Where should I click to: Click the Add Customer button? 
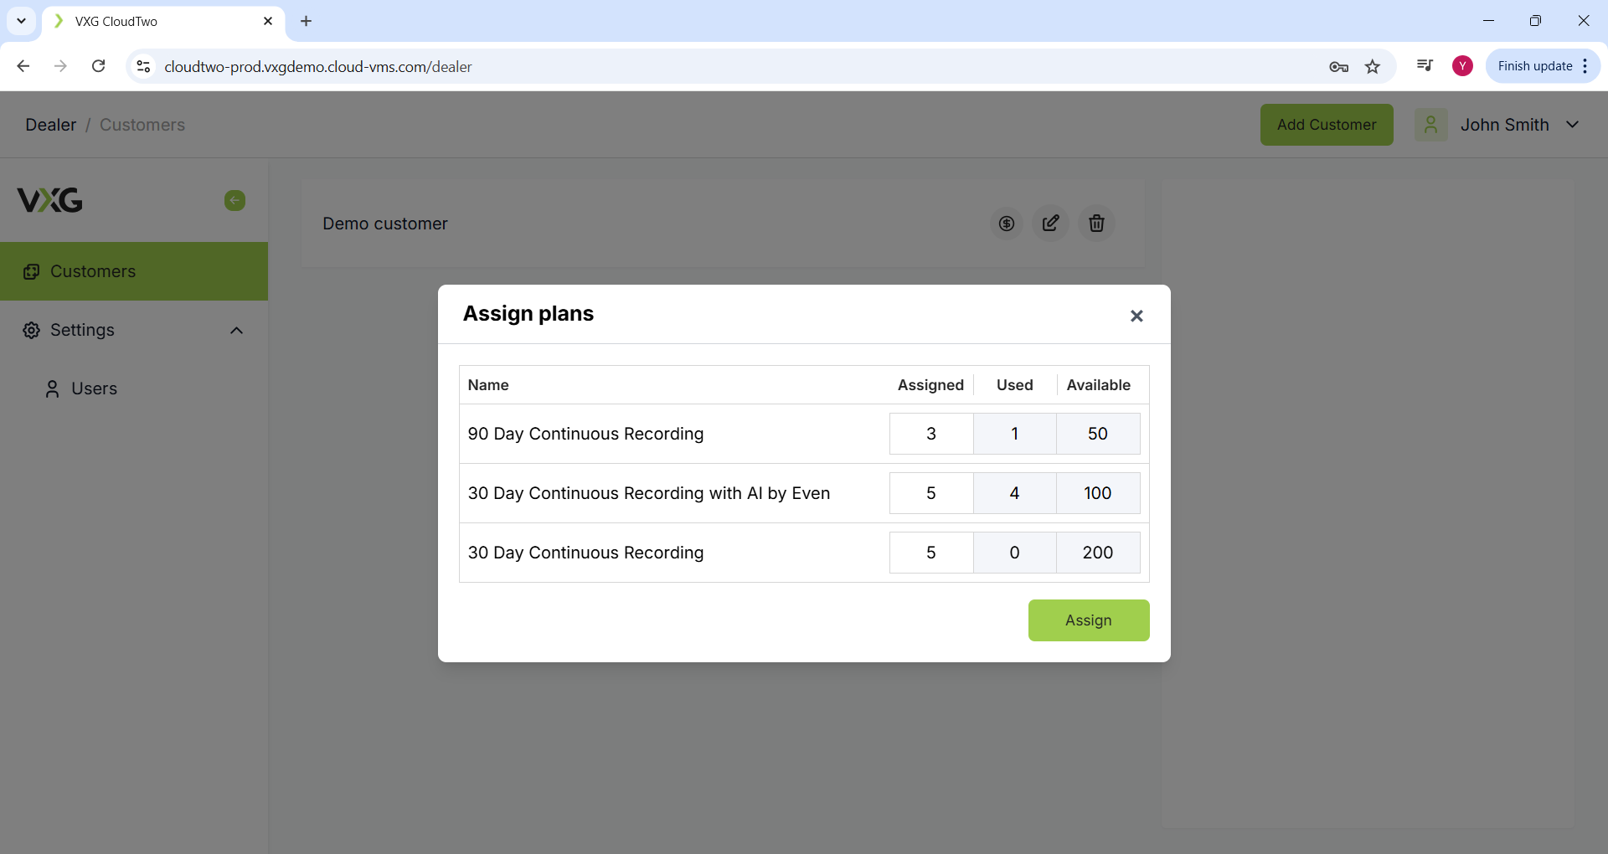[1326, 125]
